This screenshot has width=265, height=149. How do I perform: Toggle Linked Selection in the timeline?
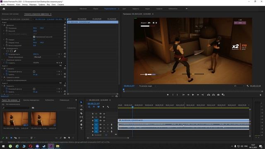point(99,107)
